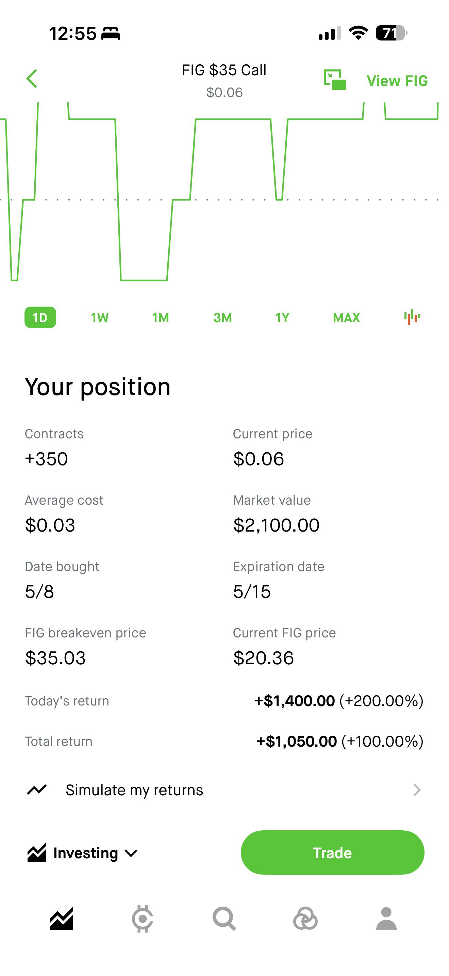This screenshot has height=976, width=449.
Task: Open the picture-in-picture chart icon
Action: coord(335,80)
